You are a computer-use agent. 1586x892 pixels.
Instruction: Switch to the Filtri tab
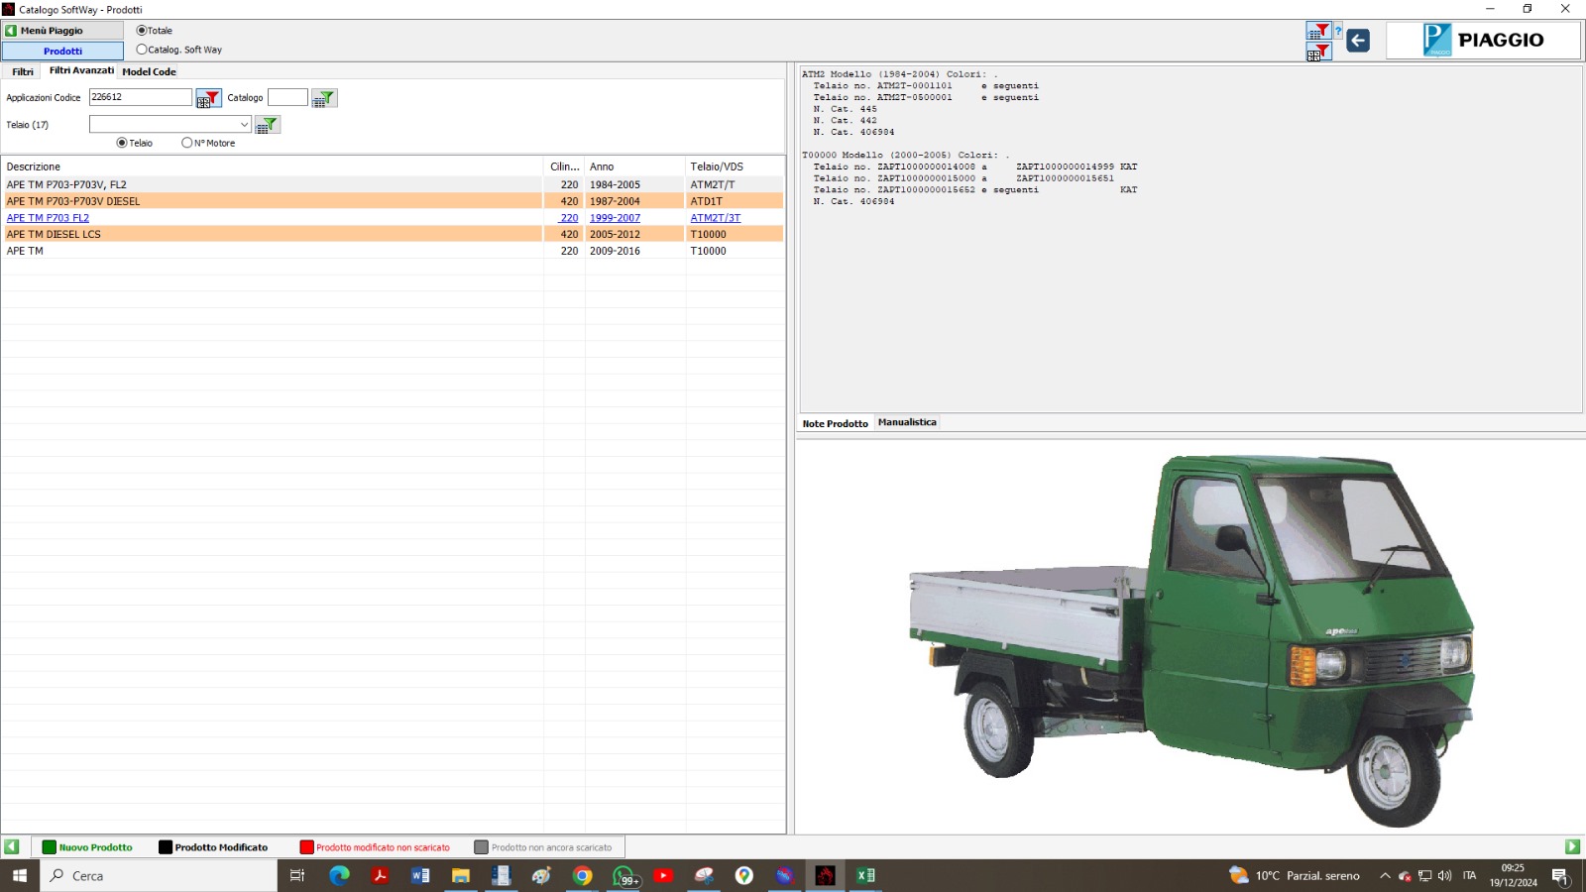pos(23,71)
